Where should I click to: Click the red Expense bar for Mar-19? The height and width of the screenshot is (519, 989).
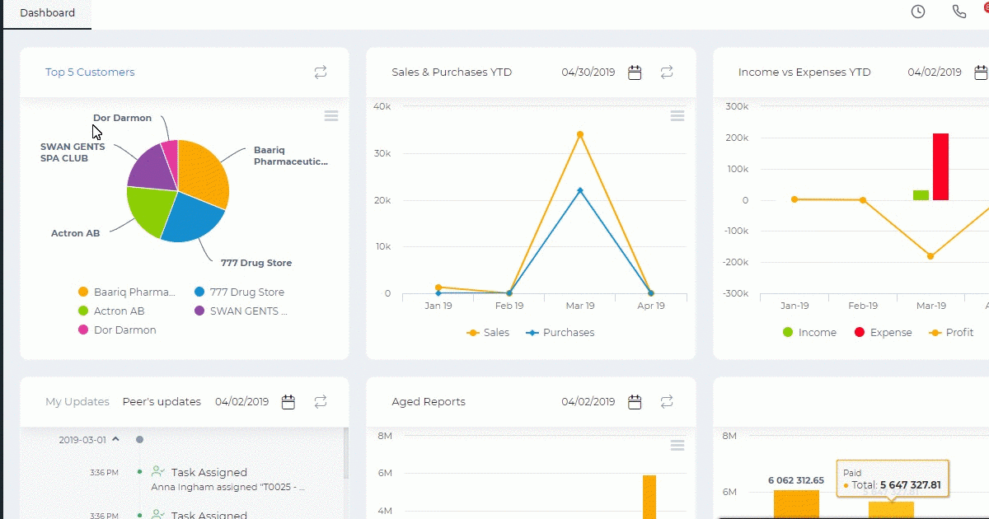click(940, 166)
